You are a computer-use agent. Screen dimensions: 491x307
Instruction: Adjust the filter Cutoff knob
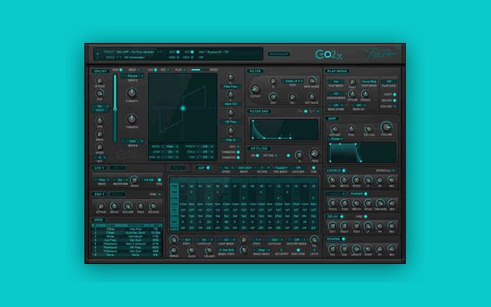[x=255, y=89]
